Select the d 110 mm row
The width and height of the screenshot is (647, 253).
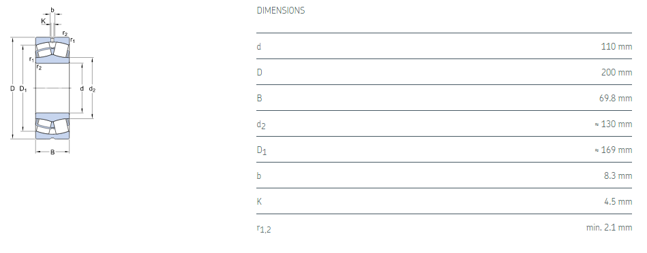coord(444,46)
